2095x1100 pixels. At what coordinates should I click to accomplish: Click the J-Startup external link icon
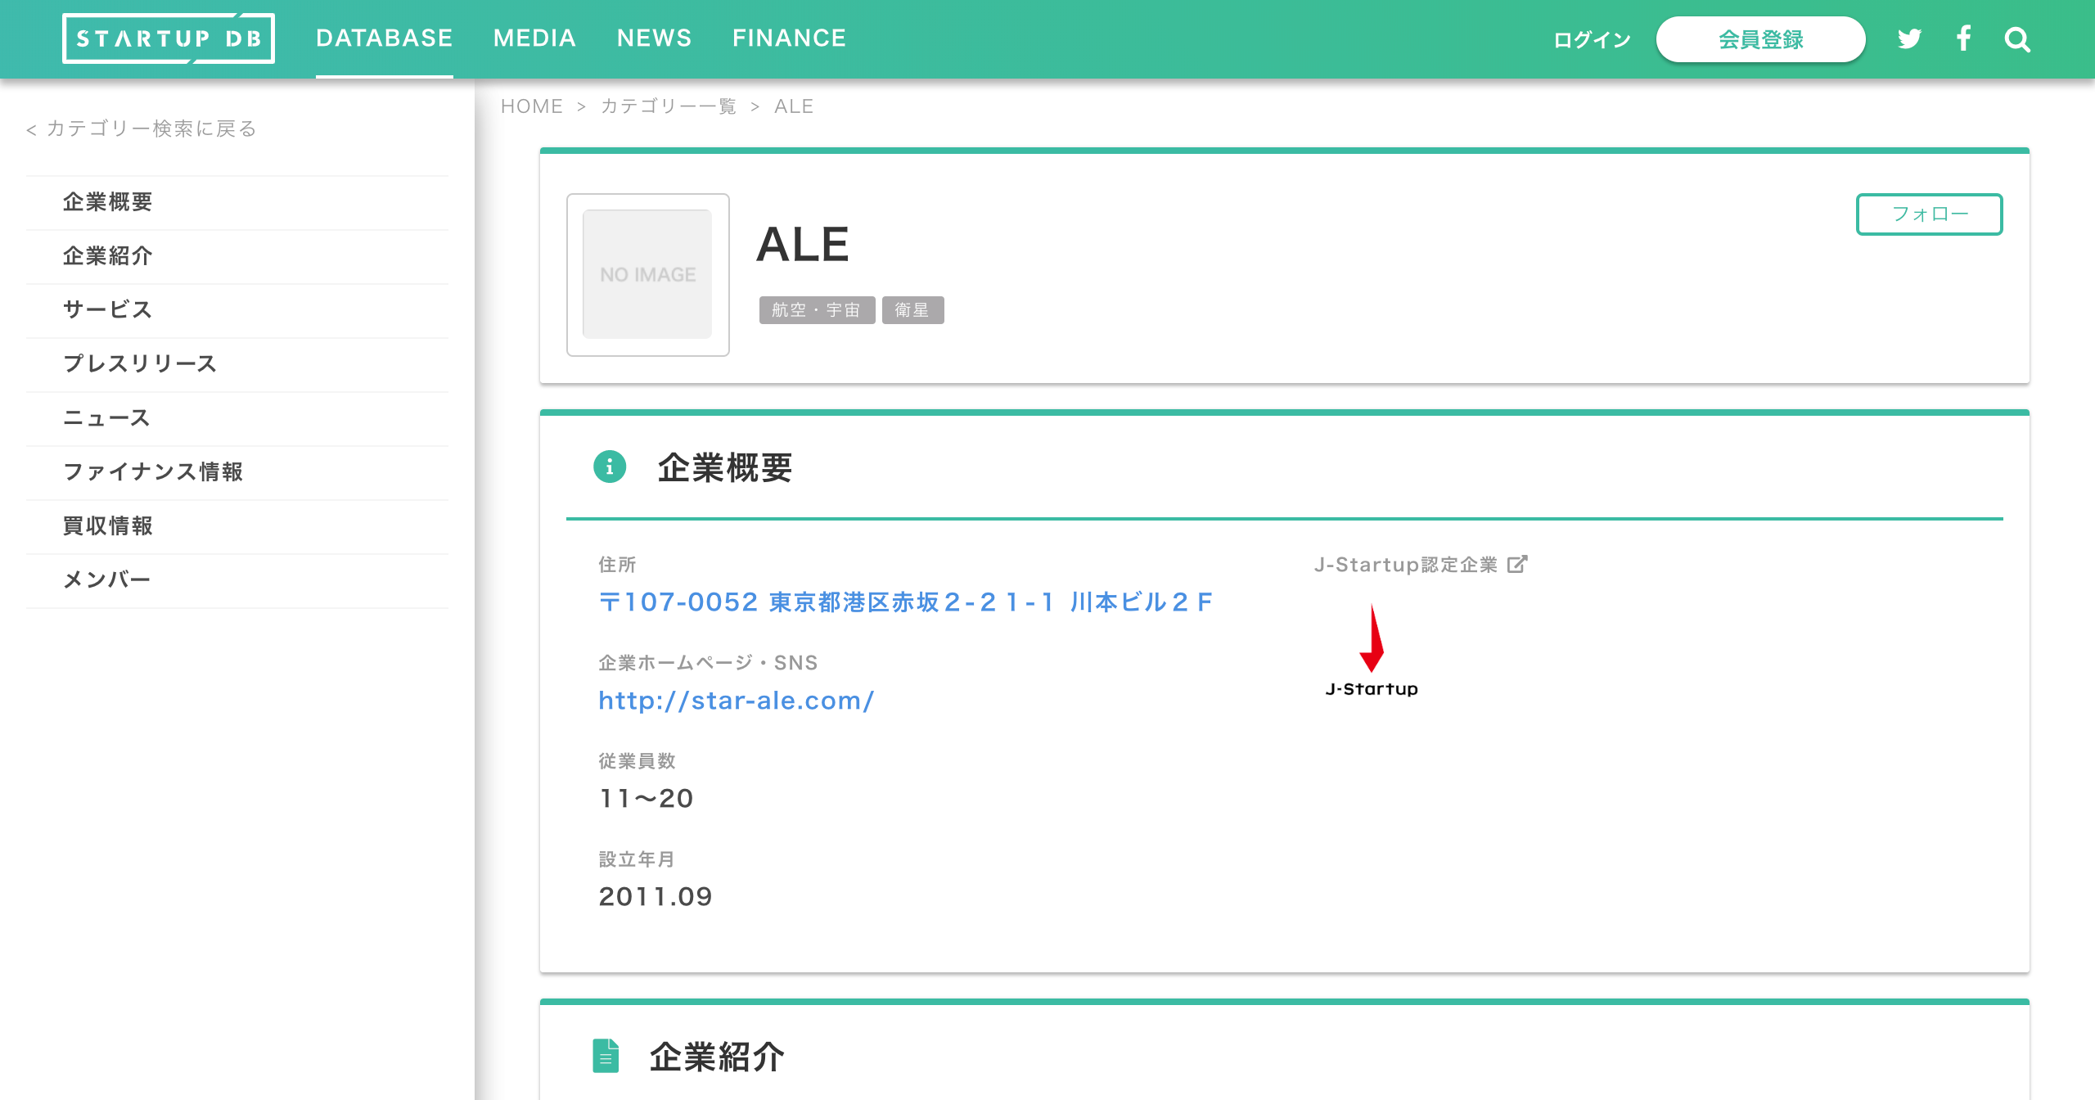1517,564
